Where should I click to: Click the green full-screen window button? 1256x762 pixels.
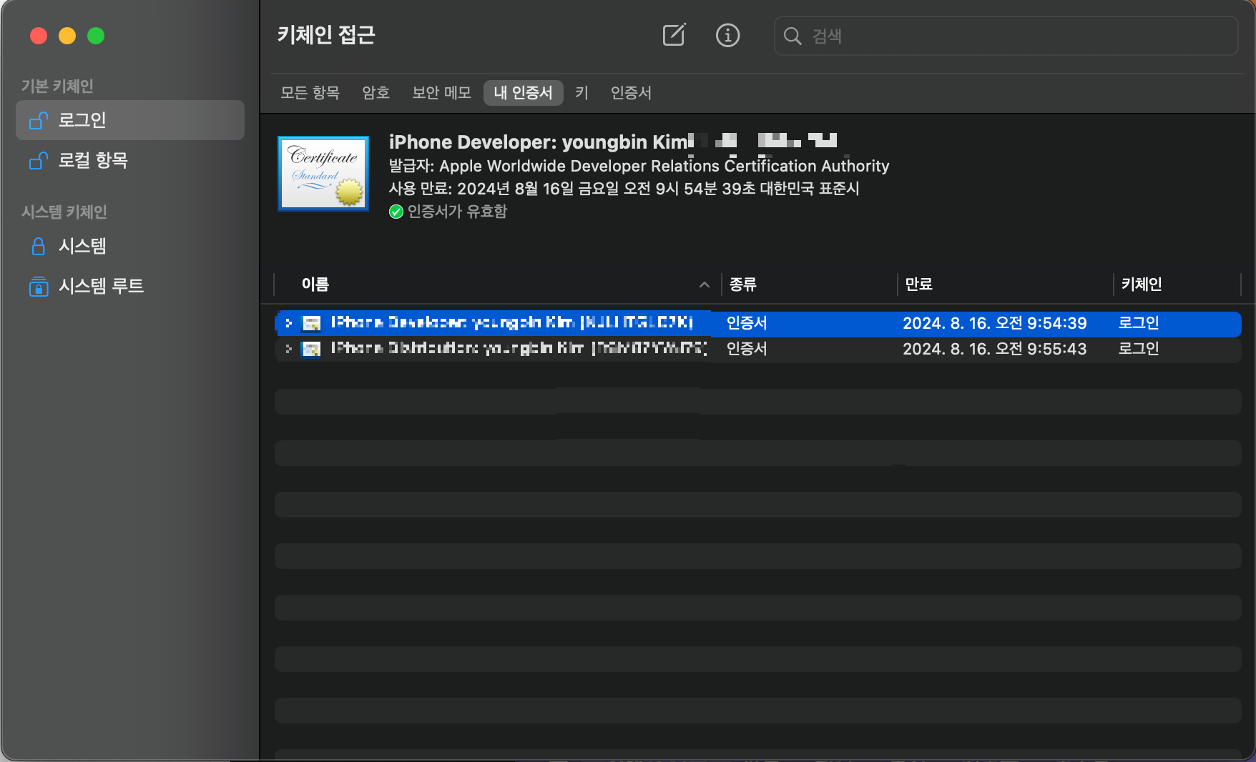[96, 36]
